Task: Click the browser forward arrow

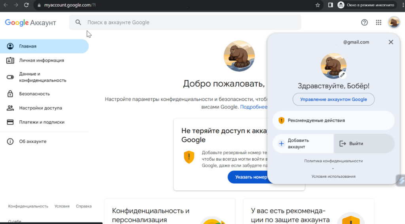Action: pos(16,5)
